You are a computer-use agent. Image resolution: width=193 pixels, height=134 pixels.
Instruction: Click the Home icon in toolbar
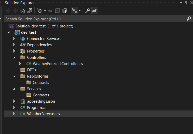(x=22, y=11)
